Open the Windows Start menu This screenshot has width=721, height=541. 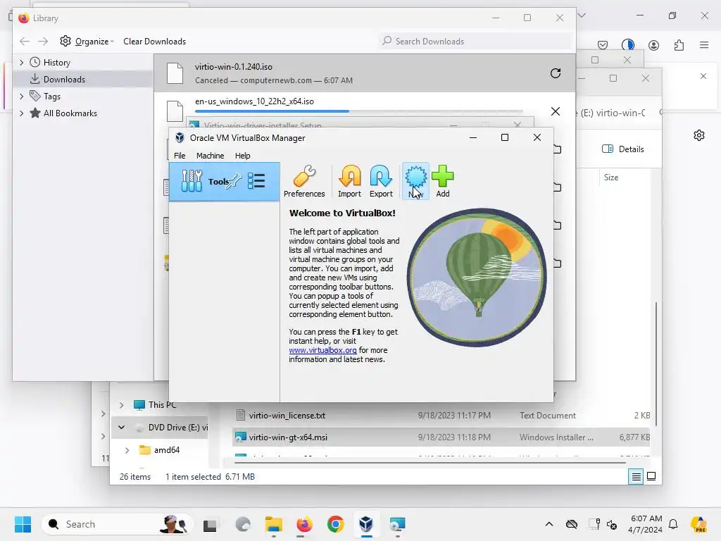point(23,524)
